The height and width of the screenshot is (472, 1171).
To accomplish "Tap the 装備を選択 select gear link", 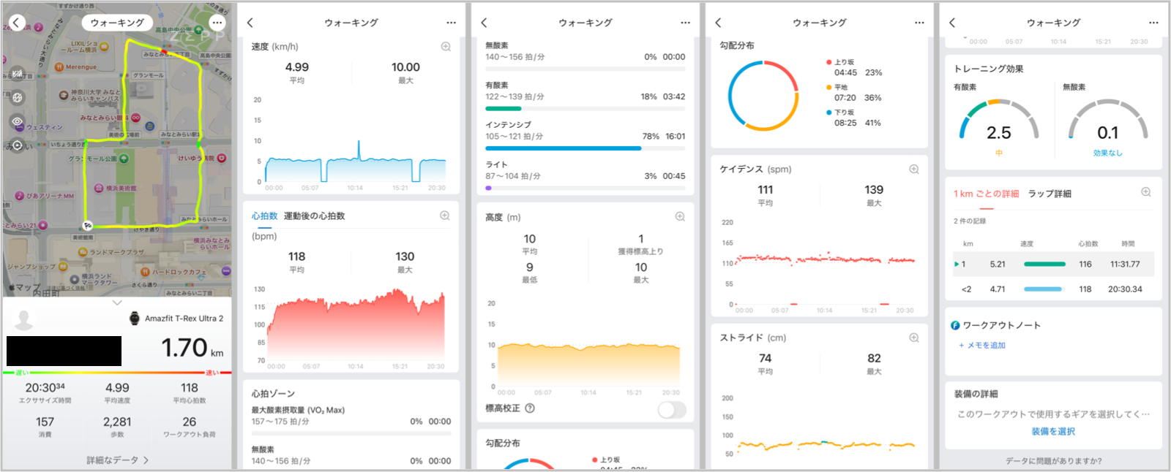I will pyautogui.click(x=1053, y=432).
